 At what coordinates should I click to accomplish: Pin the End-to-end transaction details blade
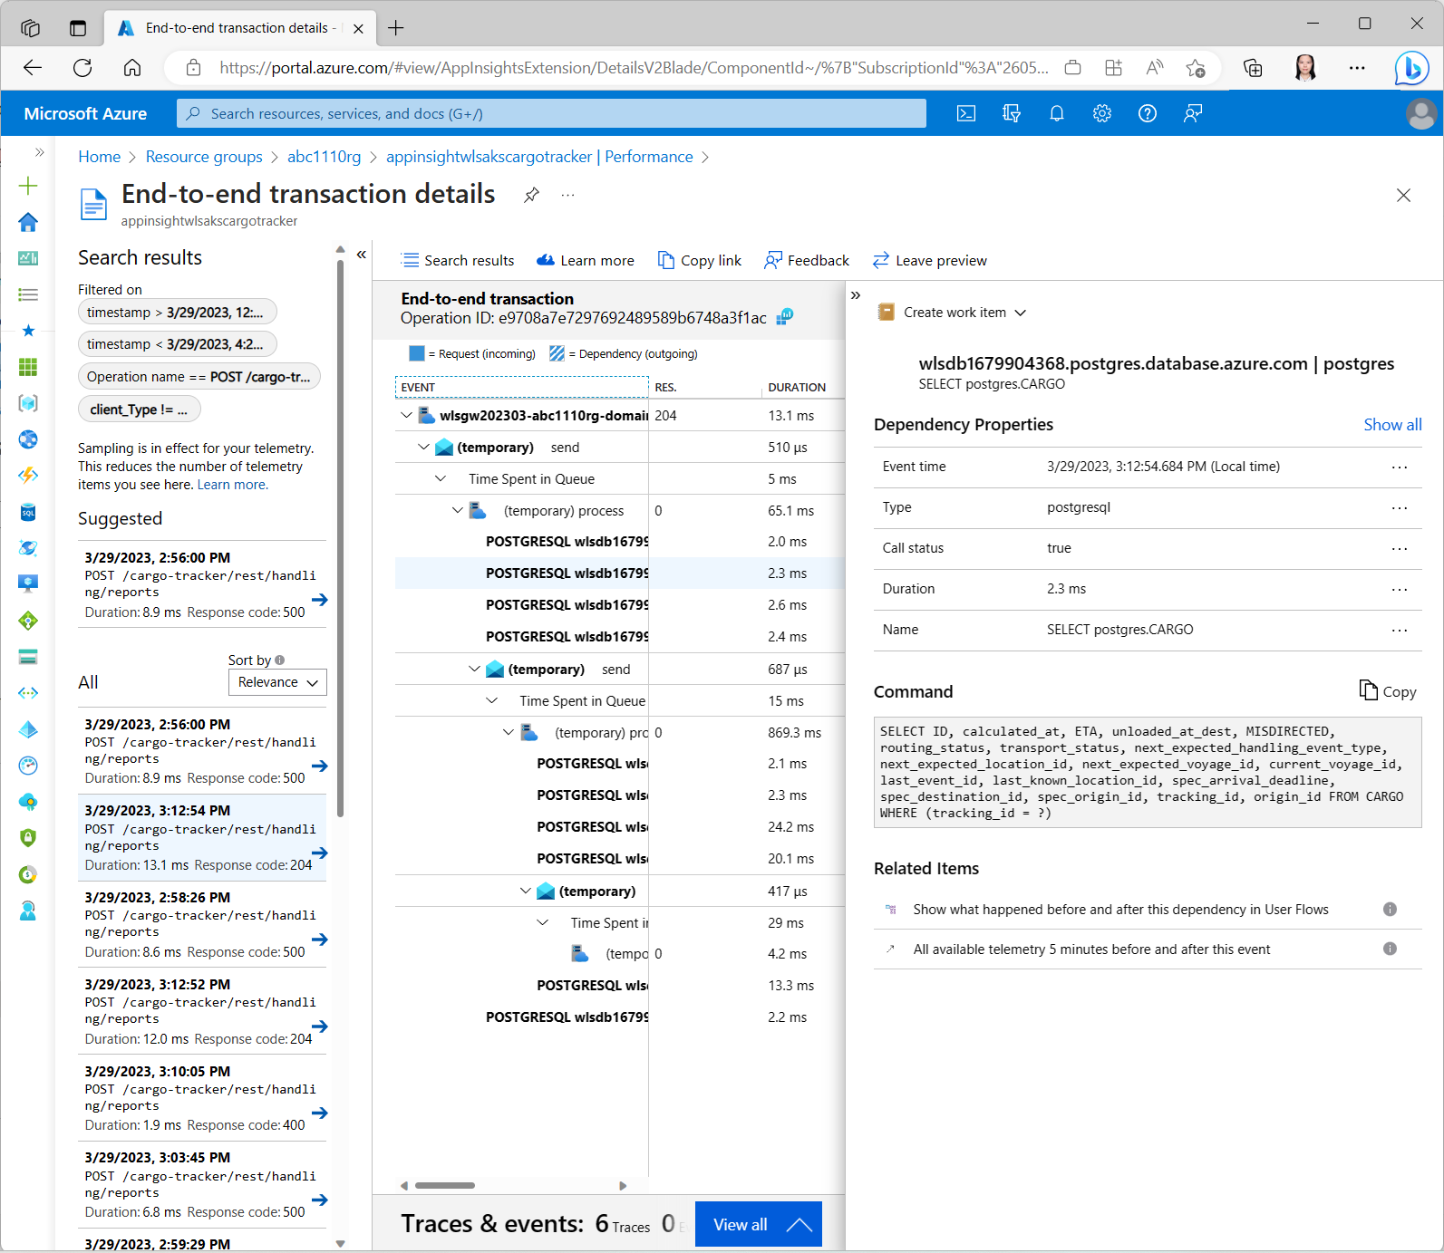click(532, 195)
